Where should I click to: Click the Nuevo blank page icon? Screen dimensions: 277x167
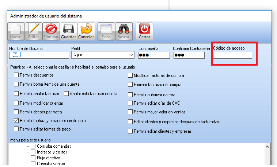pos(16,31)
